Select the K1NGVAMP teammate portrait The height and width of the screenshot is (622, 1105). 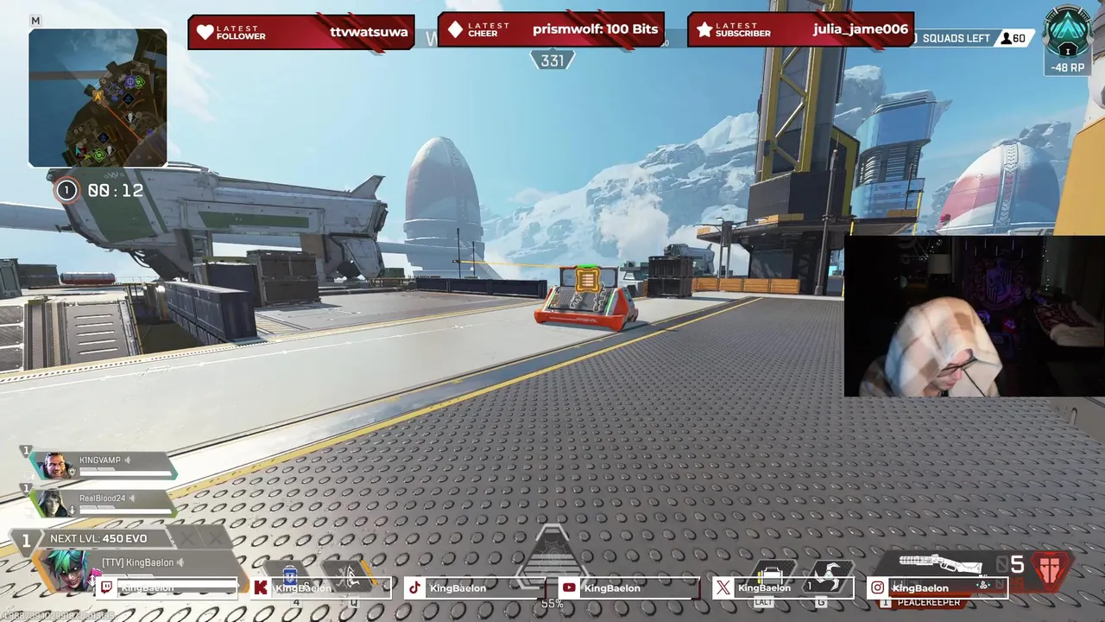55,466
